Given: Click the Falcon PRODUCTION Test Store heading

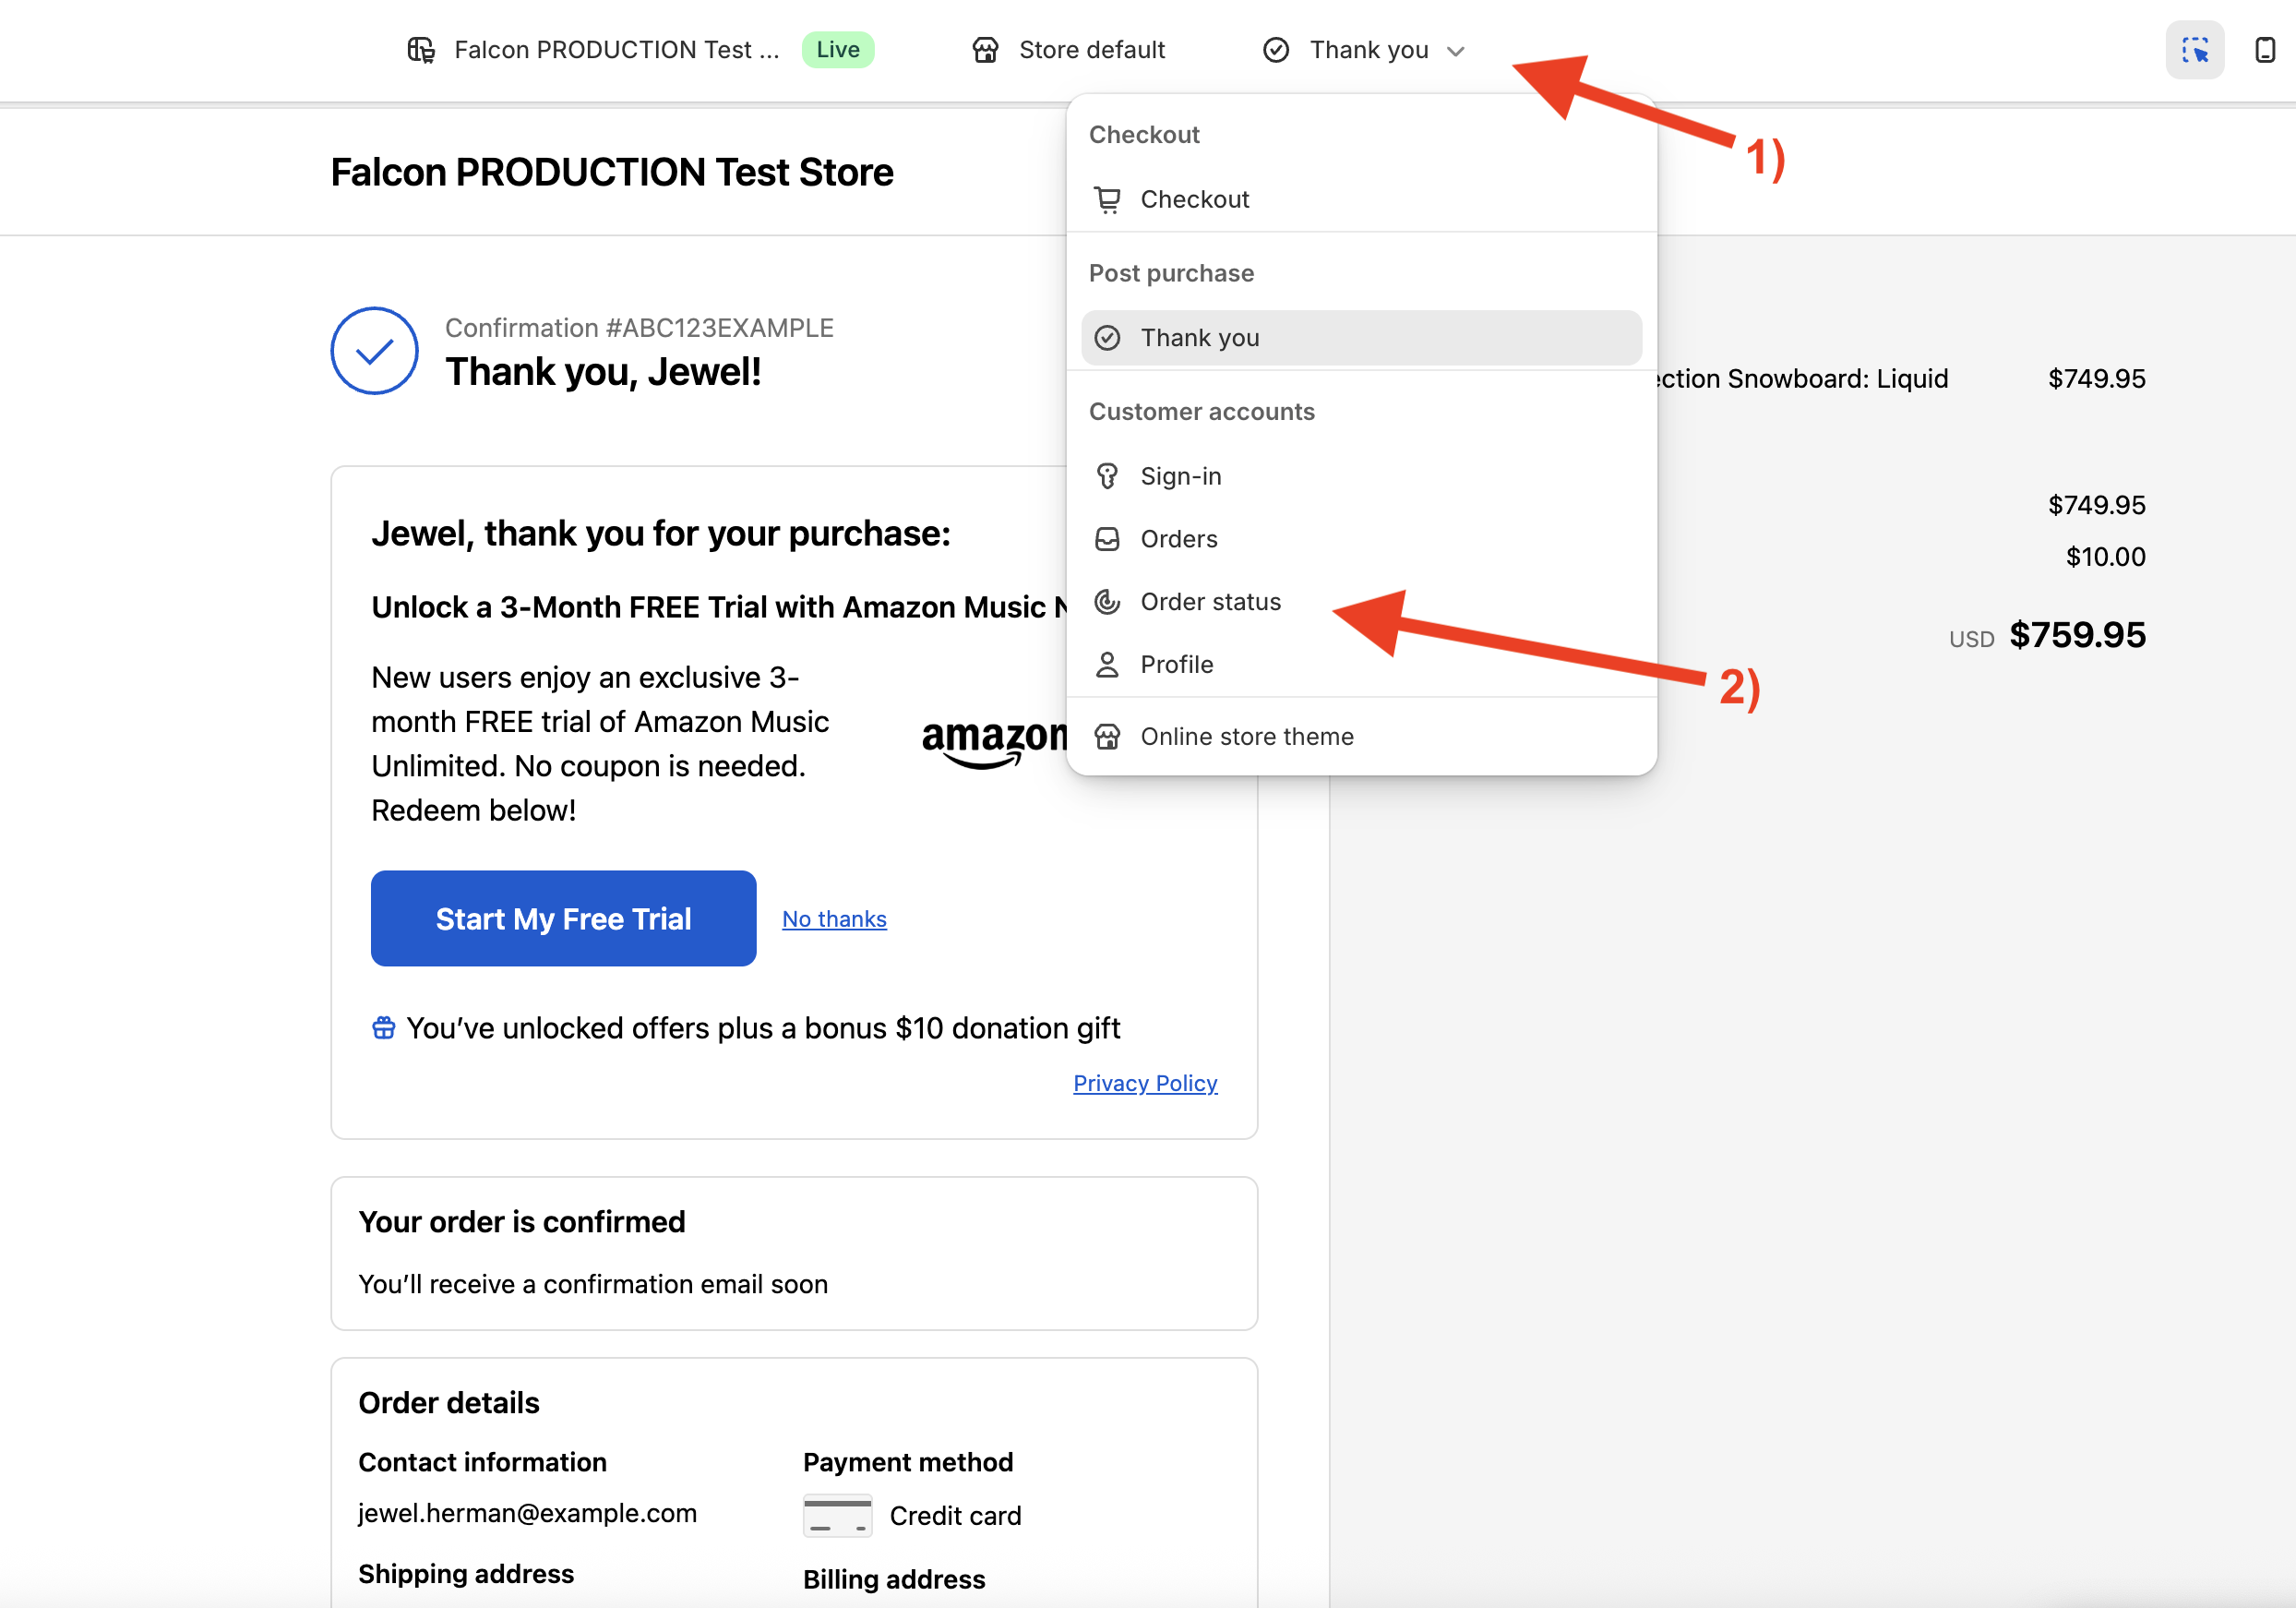Looking at the screenshot, I should coord(612,172).
